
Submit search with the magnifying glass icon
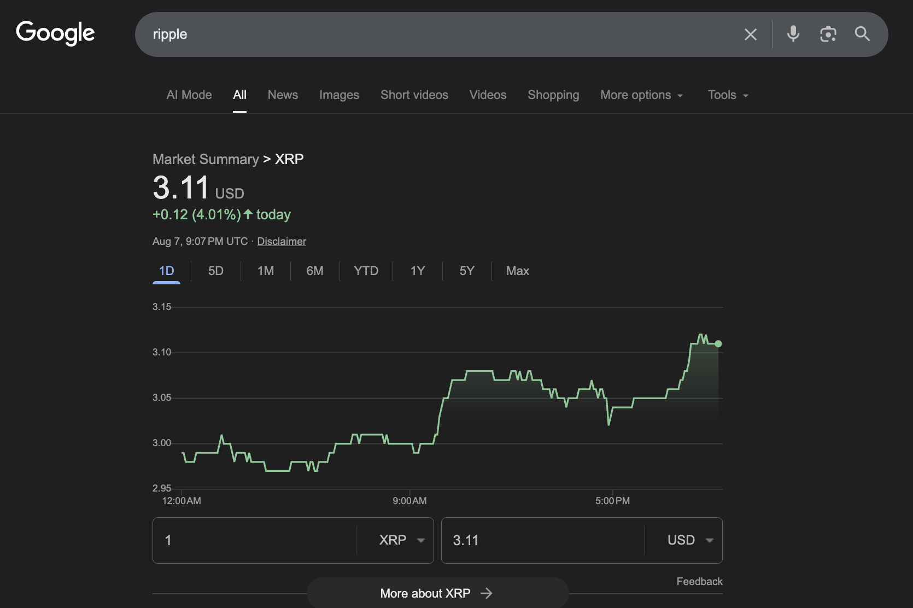pyautogui.click(x=862, y=34)
